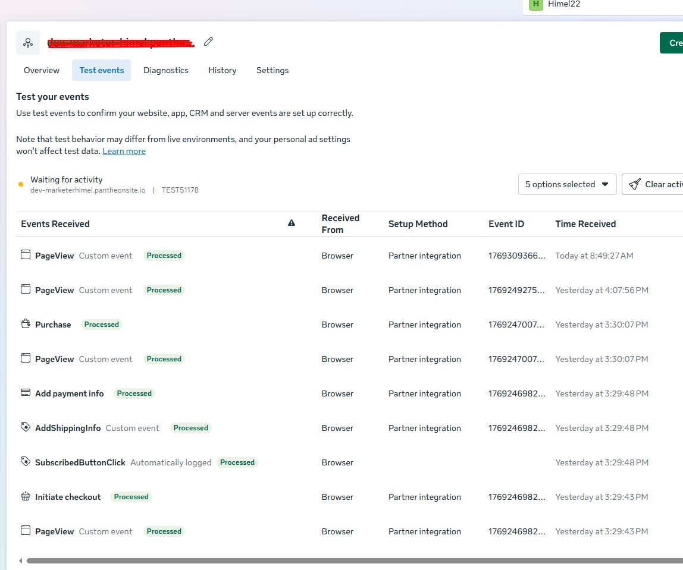Click the pencil icon to rename the dataset

[x=208, y=41]
